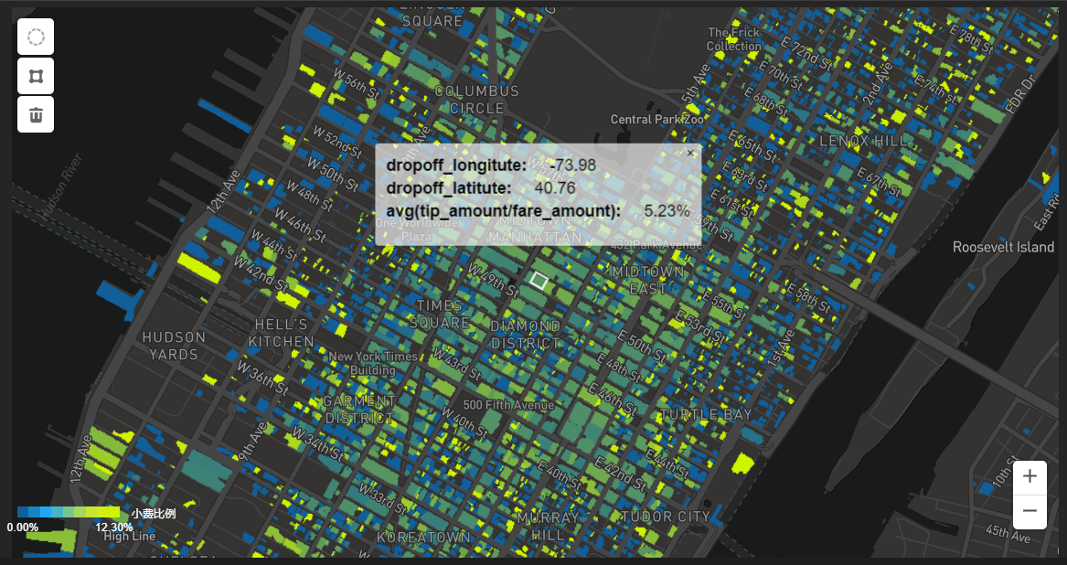Click the 0.00% legend minimum label
This screenshot has height=565, width=1067.
coord(23,528)
